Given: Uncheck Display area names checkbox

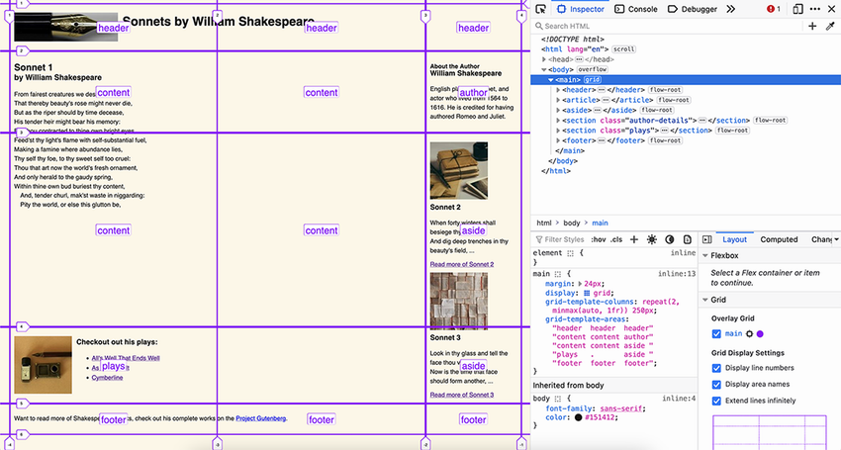Looking at the screenshot, I should [x=716, y=384].
